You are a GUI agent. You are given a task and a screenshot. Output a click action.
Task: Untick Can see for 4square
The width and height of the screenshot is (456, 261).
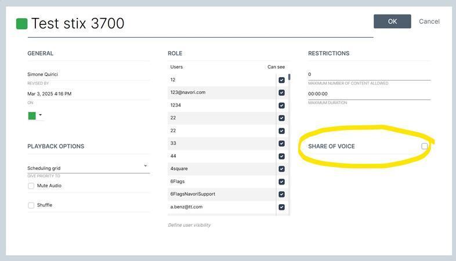(281, 169)
